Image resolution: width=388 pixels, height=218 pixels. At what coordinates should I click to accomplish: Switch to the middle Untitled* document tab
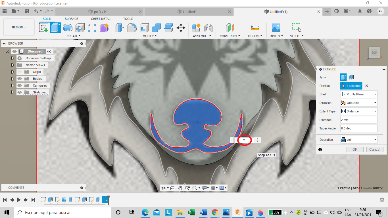189,12
